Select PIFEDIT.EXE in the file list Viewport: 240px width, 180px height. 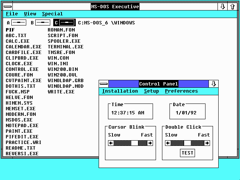tap(22, 136)
